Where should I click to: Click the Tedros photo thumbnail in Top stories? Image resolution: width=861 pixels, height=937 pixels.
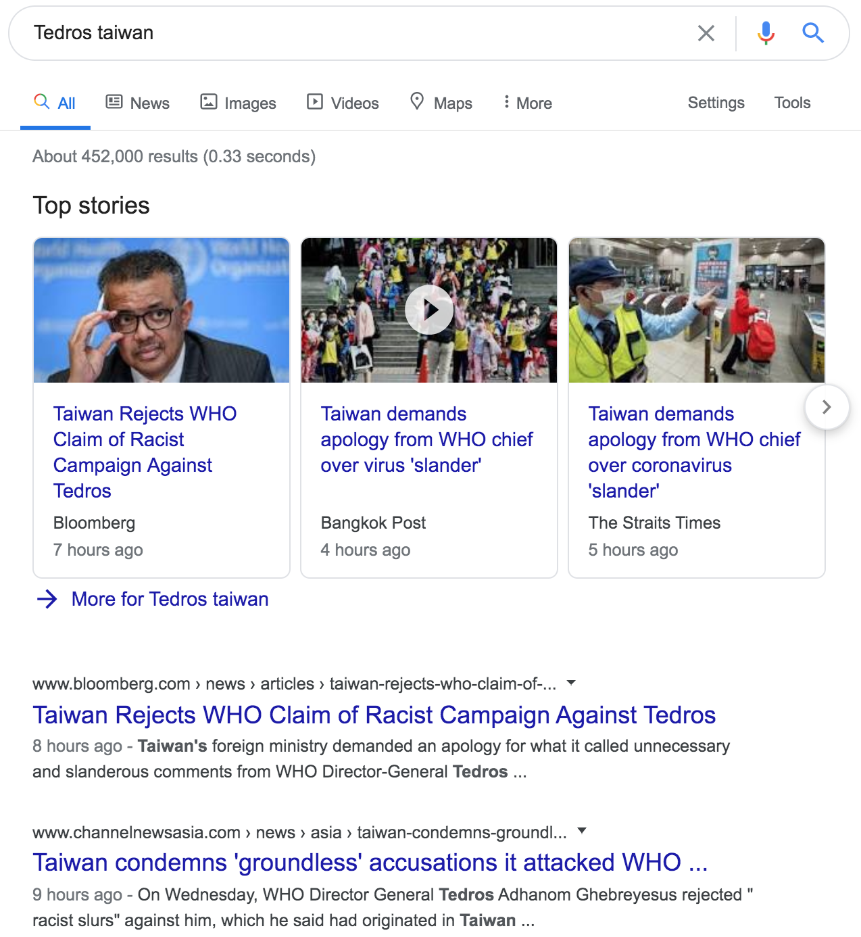pyautogui.click(x=162, y=310)
